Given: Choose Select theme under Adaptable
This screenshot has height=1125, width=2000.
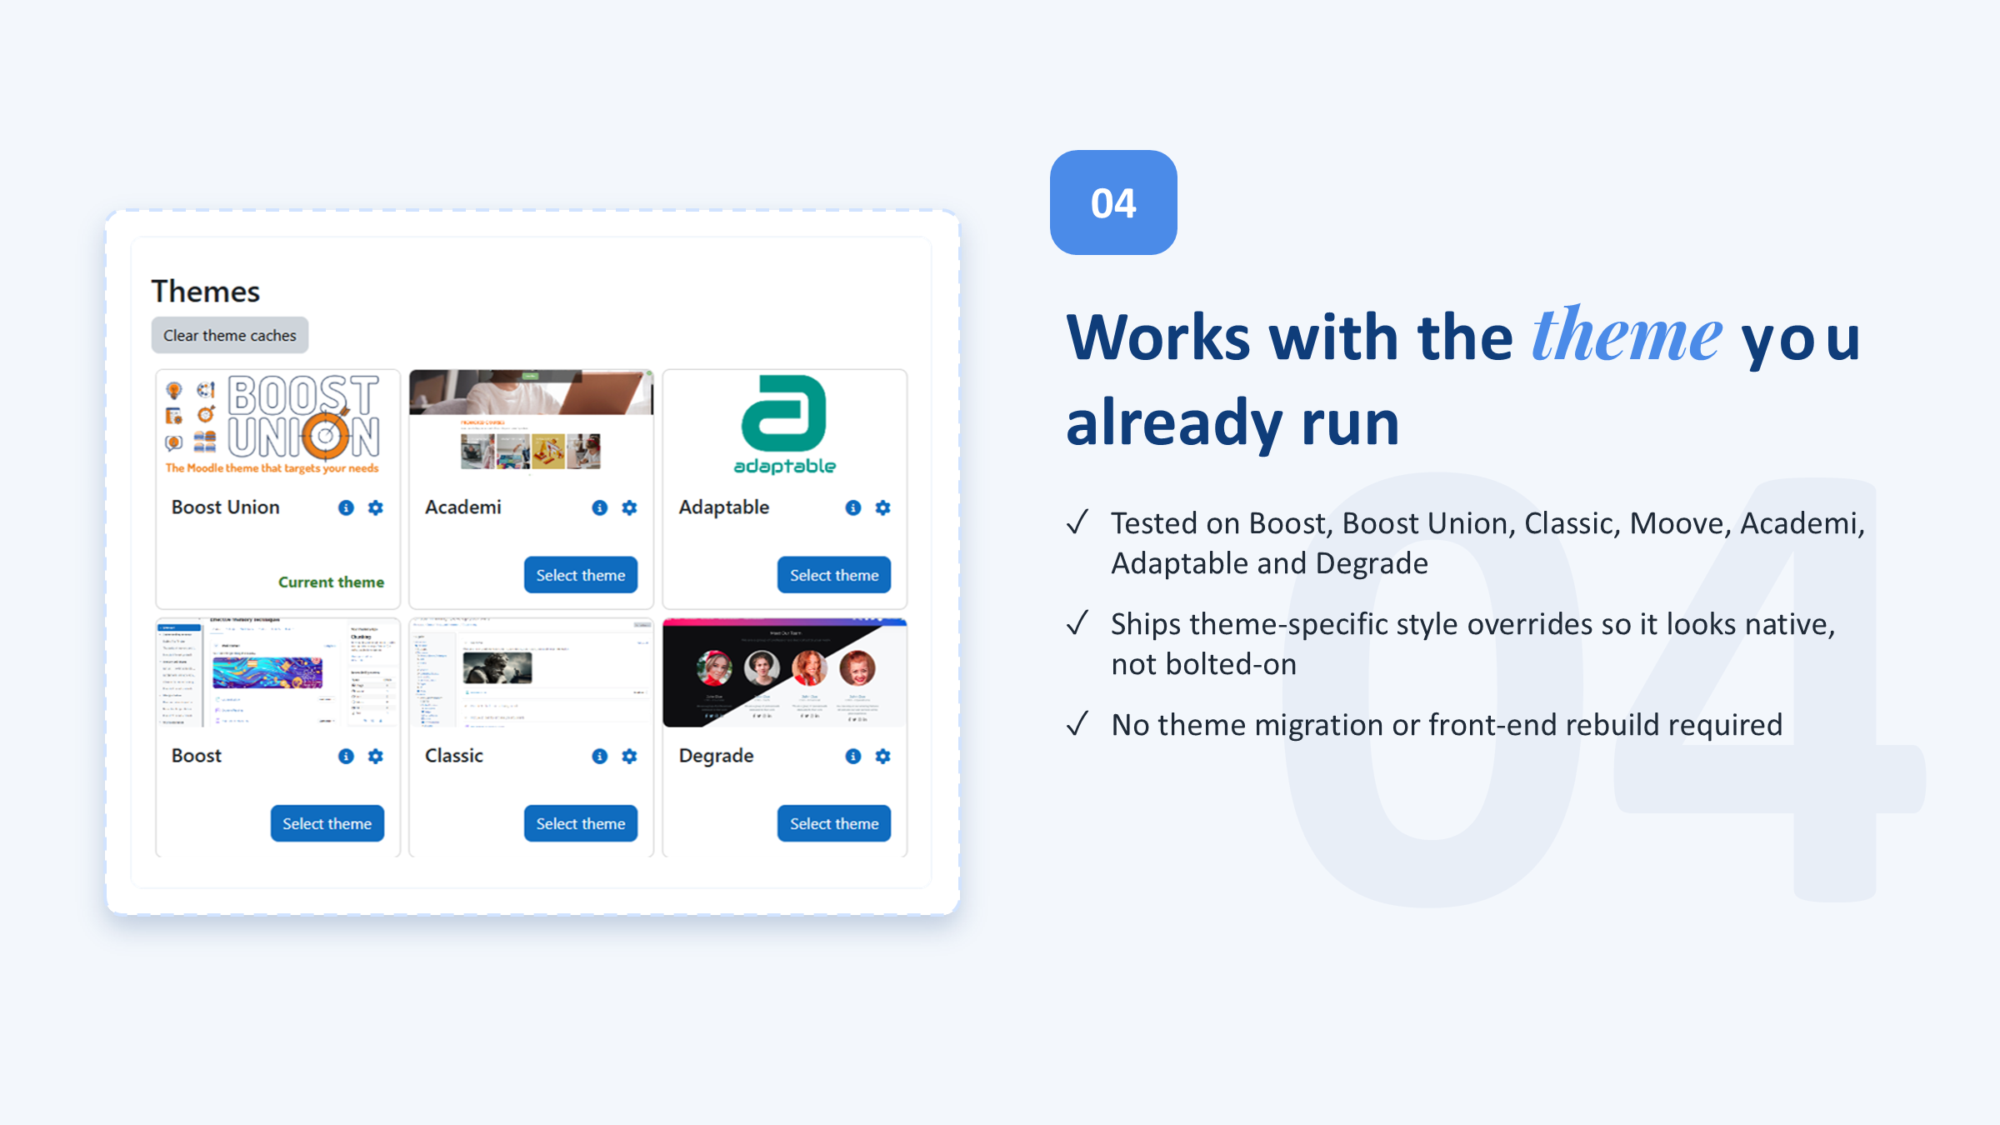Looking at the screenshot, I should coord(834,575).
